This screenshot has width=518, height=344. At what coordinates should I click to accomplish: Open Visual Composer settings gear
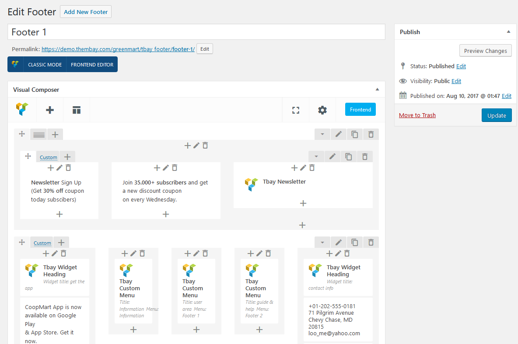coord(322,110)
